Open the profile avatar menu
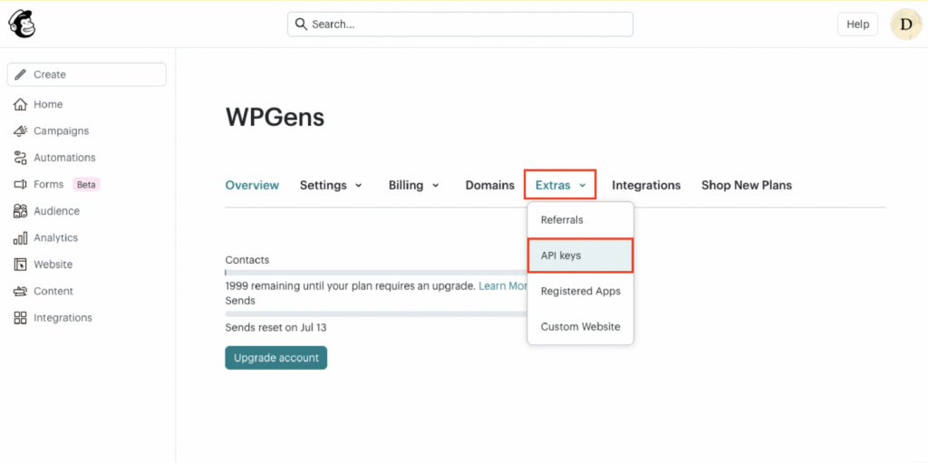Screen dimensions: 928x463 (906, 24)
